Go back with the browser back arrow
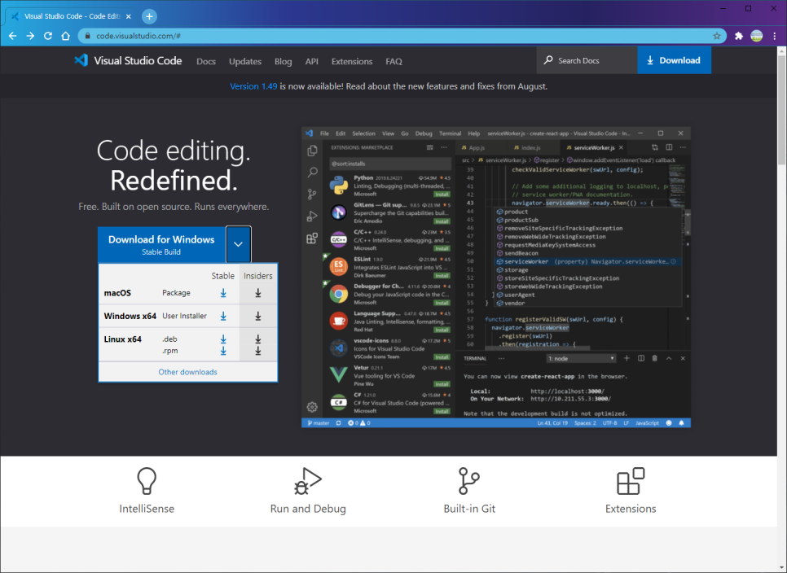The image size is (787, 573). [x=12, y=36]
